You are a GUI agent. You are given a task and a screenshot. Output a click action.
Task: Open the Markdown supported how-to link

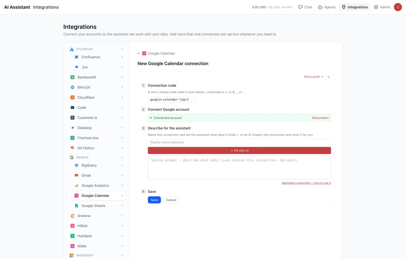tap(306, 183)
